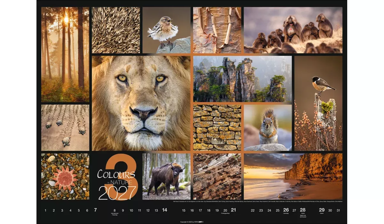Click the Frühlingsanfang label
The width and height of the screenshot is (384, 224).
[225, 213]
